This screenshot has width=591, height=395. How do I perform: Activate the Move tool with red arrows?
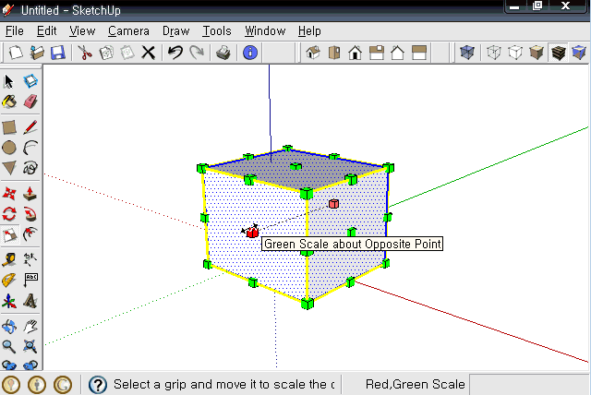(x=9, y=194)
